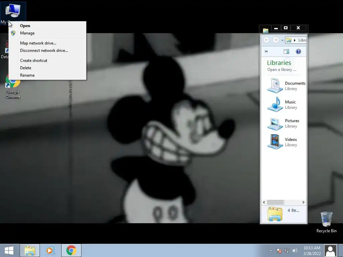Image resolution: width=343 pixels, height=257 pixels.
Task: Click the address bar path field
Action: tap(295, 40)
